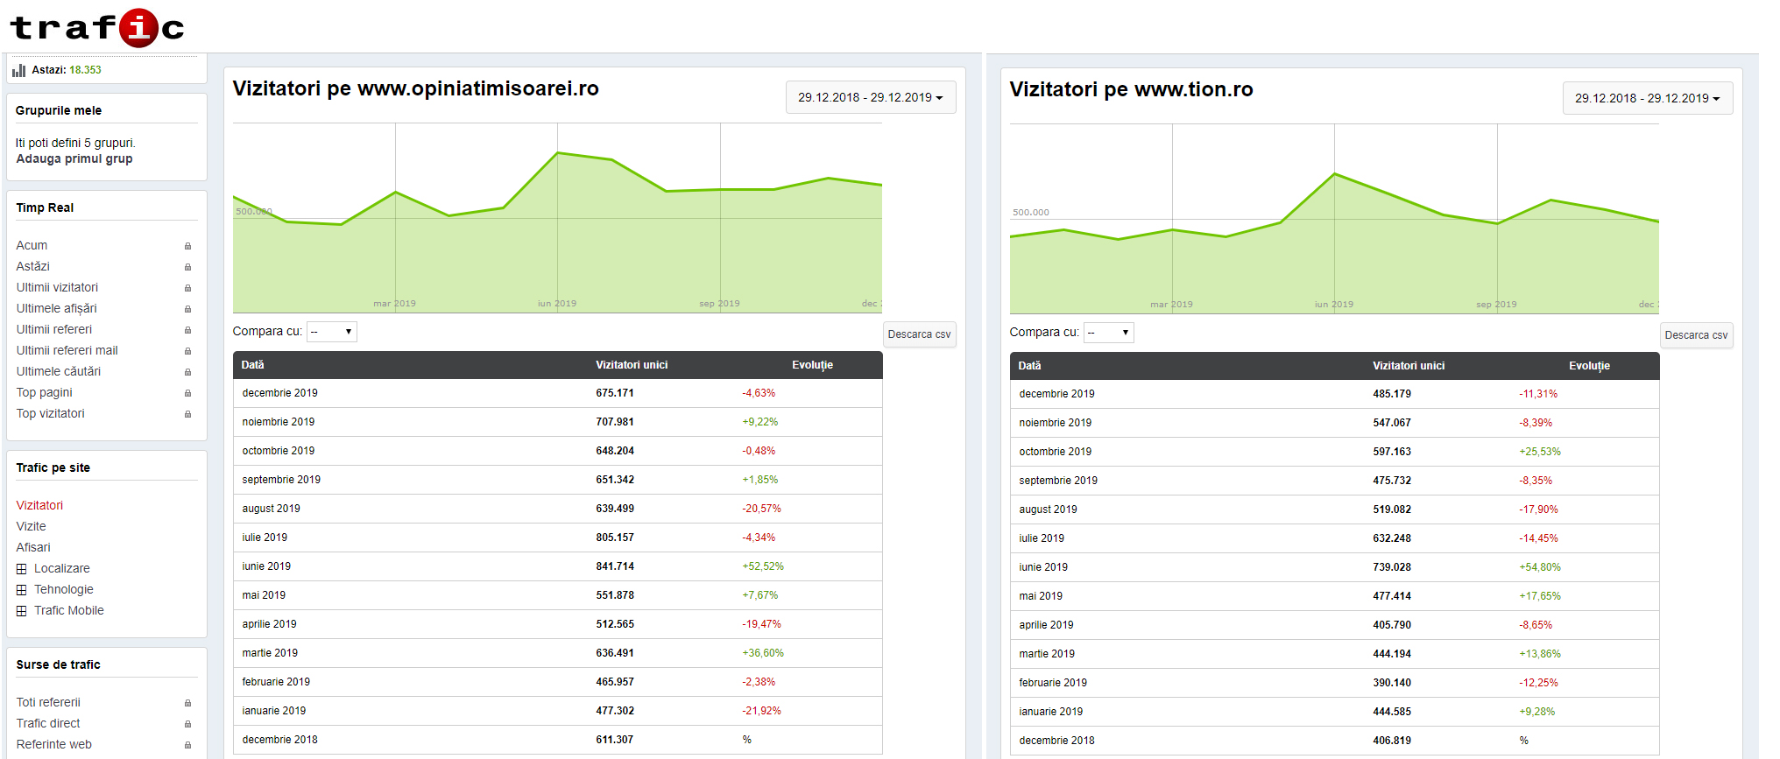The image size is (1780, 759).
Task: Click the lock icon beside Acum
Action: pyautogui.click(x=187, y=246)
